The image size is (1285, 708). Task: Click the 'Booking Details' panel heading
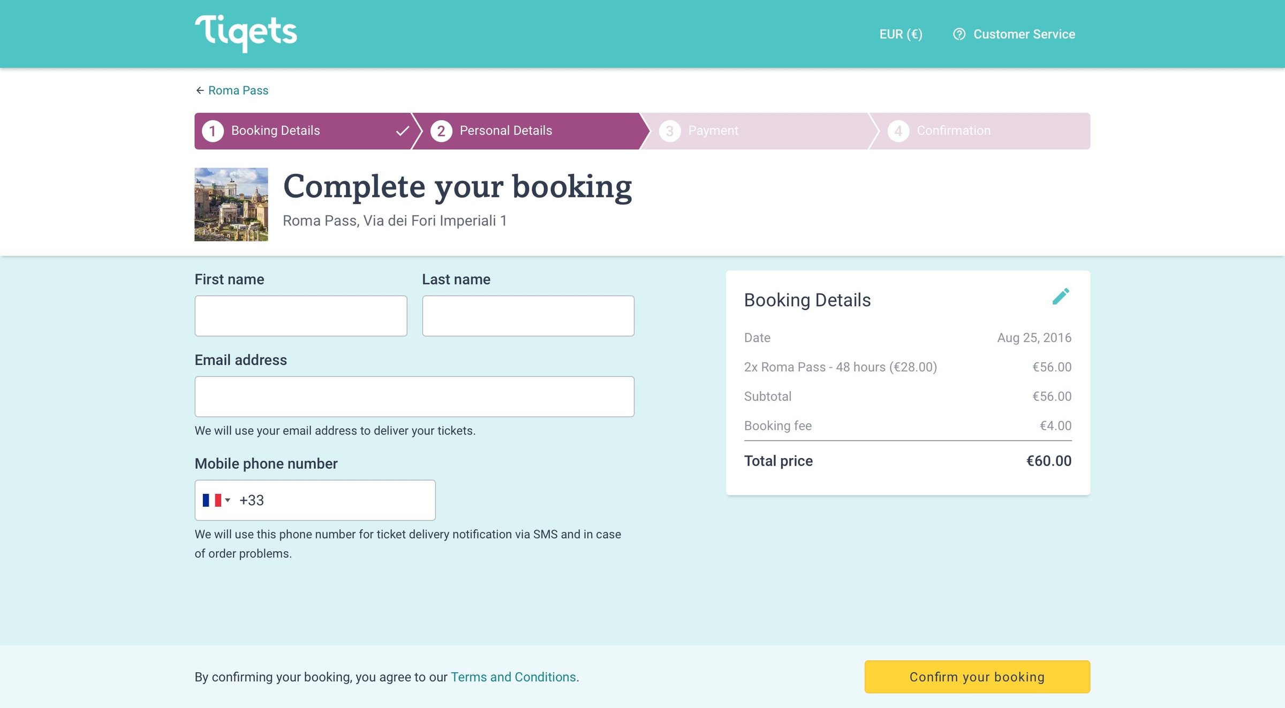tap(807, 300)
